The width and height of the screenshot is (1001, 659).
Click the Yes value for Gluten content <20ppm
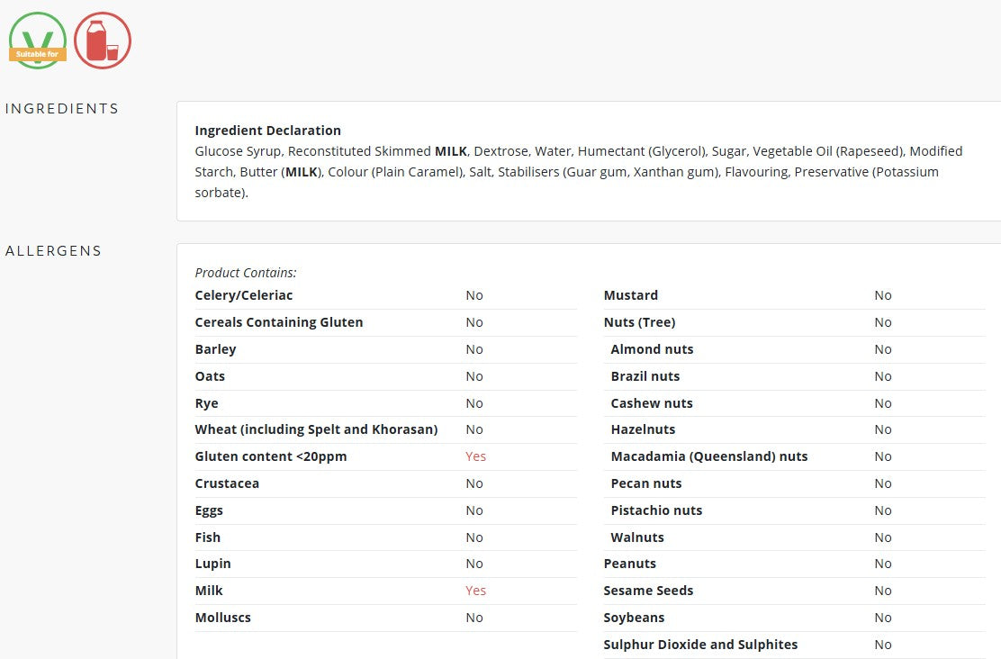(x=475, y=456)
